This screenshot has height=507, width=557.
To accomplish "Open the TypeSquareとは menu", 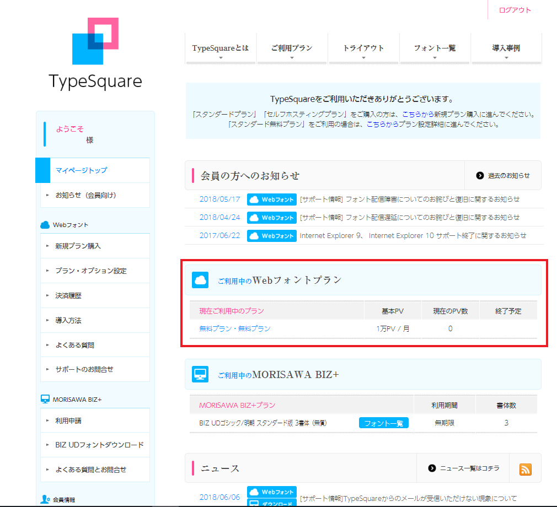I will point(220,48).
